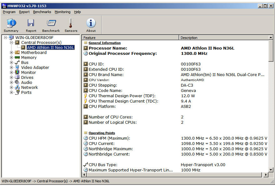Select the CPU Current operating point row

coord(175,143)
